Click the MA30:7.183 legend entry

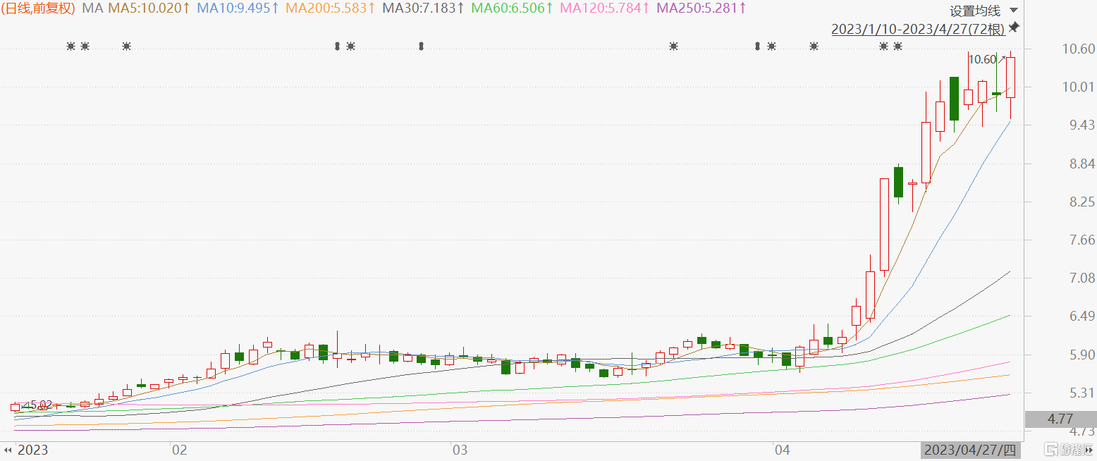pos(423,8)
